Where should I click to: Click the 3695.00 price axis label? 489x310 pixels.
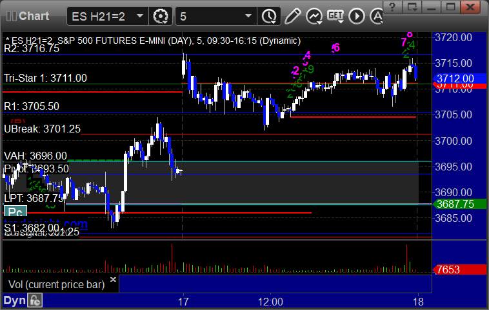(454, 167)
